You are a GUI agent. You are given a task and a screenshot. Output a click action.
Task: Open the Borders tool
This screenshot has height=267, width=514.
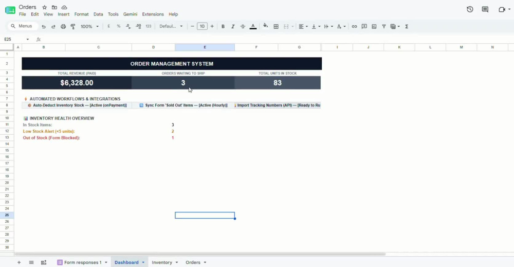tap(276, 26)
